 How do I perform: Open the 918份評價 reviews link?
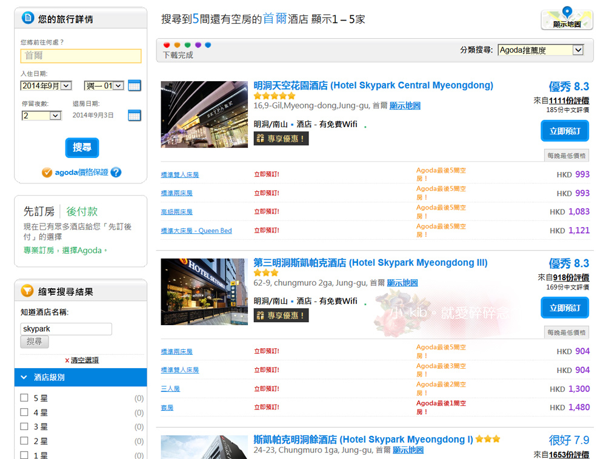571,277
